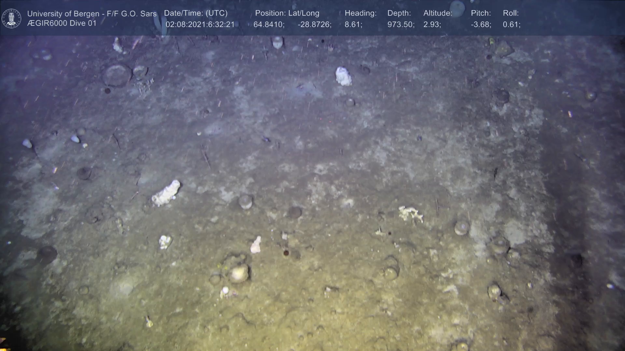625x351 pixels.
Task: Click the 'University of Bergen - F/F G.O. Sars' text
Action: [x=92, y=14]
